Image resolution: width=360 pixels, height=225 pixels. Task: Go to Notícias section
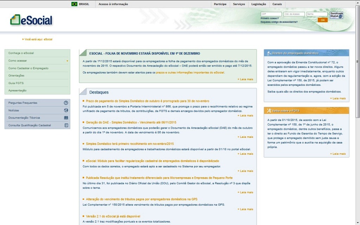pyautogui.click(x=37, y=110)
